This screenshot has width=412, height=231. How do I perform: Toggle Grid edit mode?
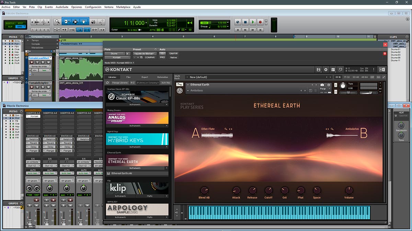[x=21, y=26]
